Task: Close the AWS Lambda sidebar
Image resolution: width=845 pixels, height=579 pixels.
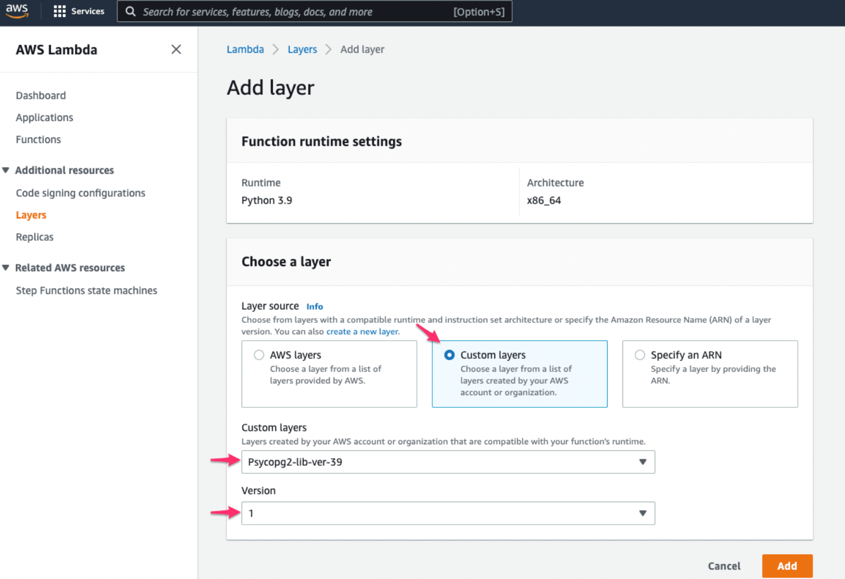Action: 176,50
